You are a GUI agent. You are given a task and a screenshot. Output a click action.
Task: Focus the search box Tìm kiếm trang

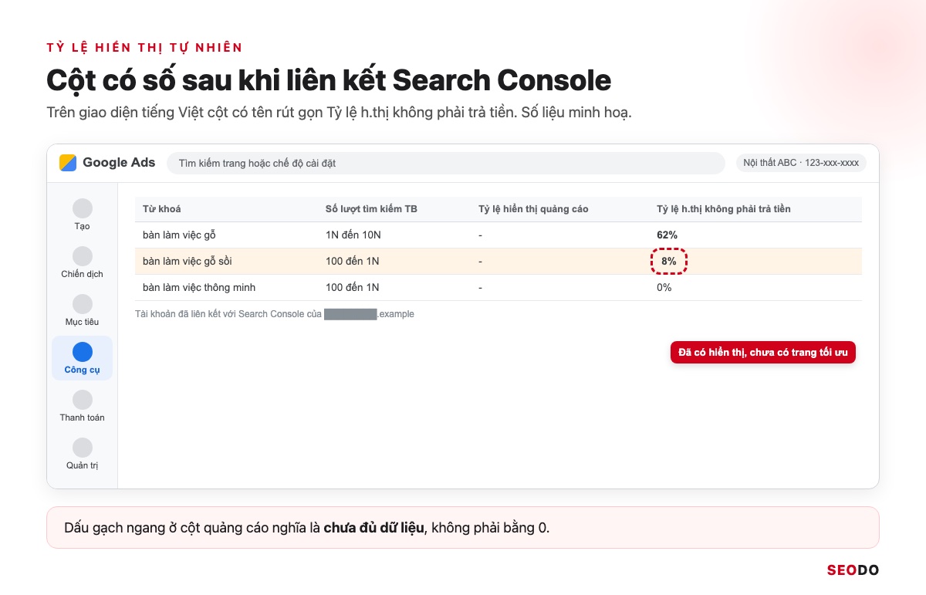coord(446,163)
